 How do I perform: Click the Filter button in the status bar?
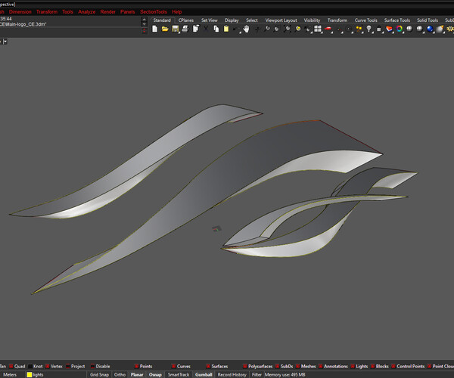(257, 374)
